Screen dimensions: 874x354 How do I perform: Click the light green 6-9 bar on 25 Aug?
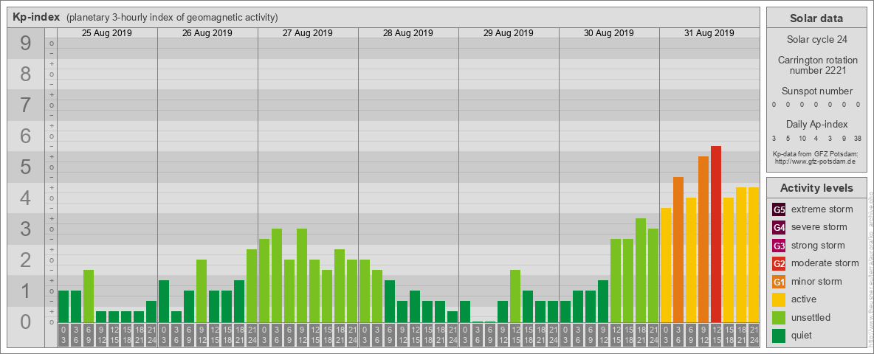click(88, 296)
